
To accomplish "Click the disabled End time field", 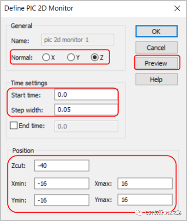I will [86, 126].
